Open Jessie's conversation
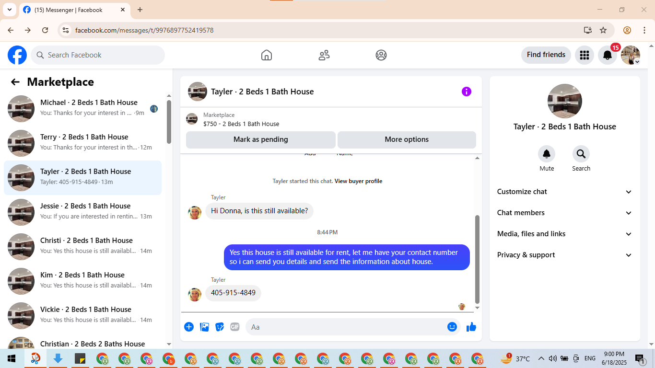The height and width of the screenshot is (368, 655). [x=82, y=212]
